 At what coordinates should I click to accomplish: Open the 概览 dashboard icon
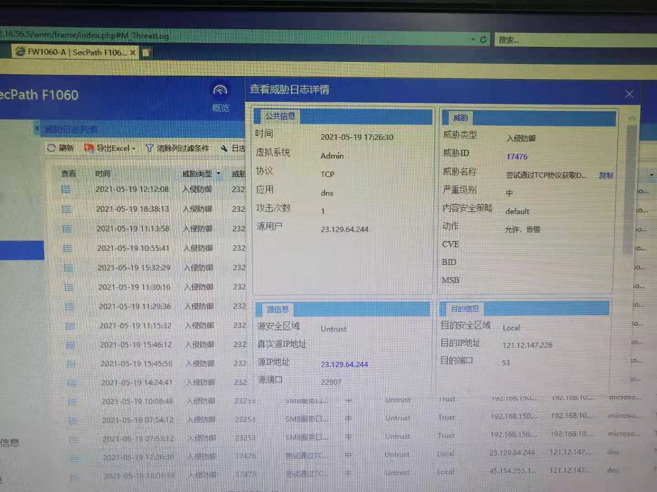220,97
